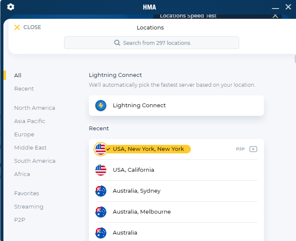The height and width of the screenshot is (241, 296).
Task: Click the Australian flag beside Melbourne
Action: (101, 212)
